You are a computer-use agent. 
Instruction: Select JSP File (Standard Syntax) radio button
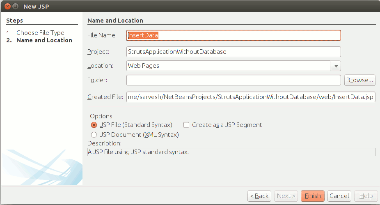[94, 125]
